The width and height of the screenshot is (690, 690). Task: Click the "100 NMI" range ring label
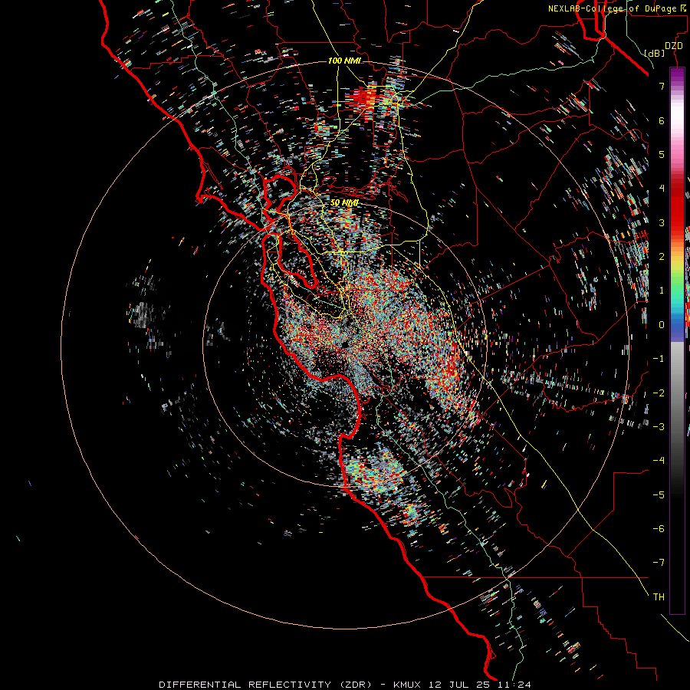click(x=344, y=61)
